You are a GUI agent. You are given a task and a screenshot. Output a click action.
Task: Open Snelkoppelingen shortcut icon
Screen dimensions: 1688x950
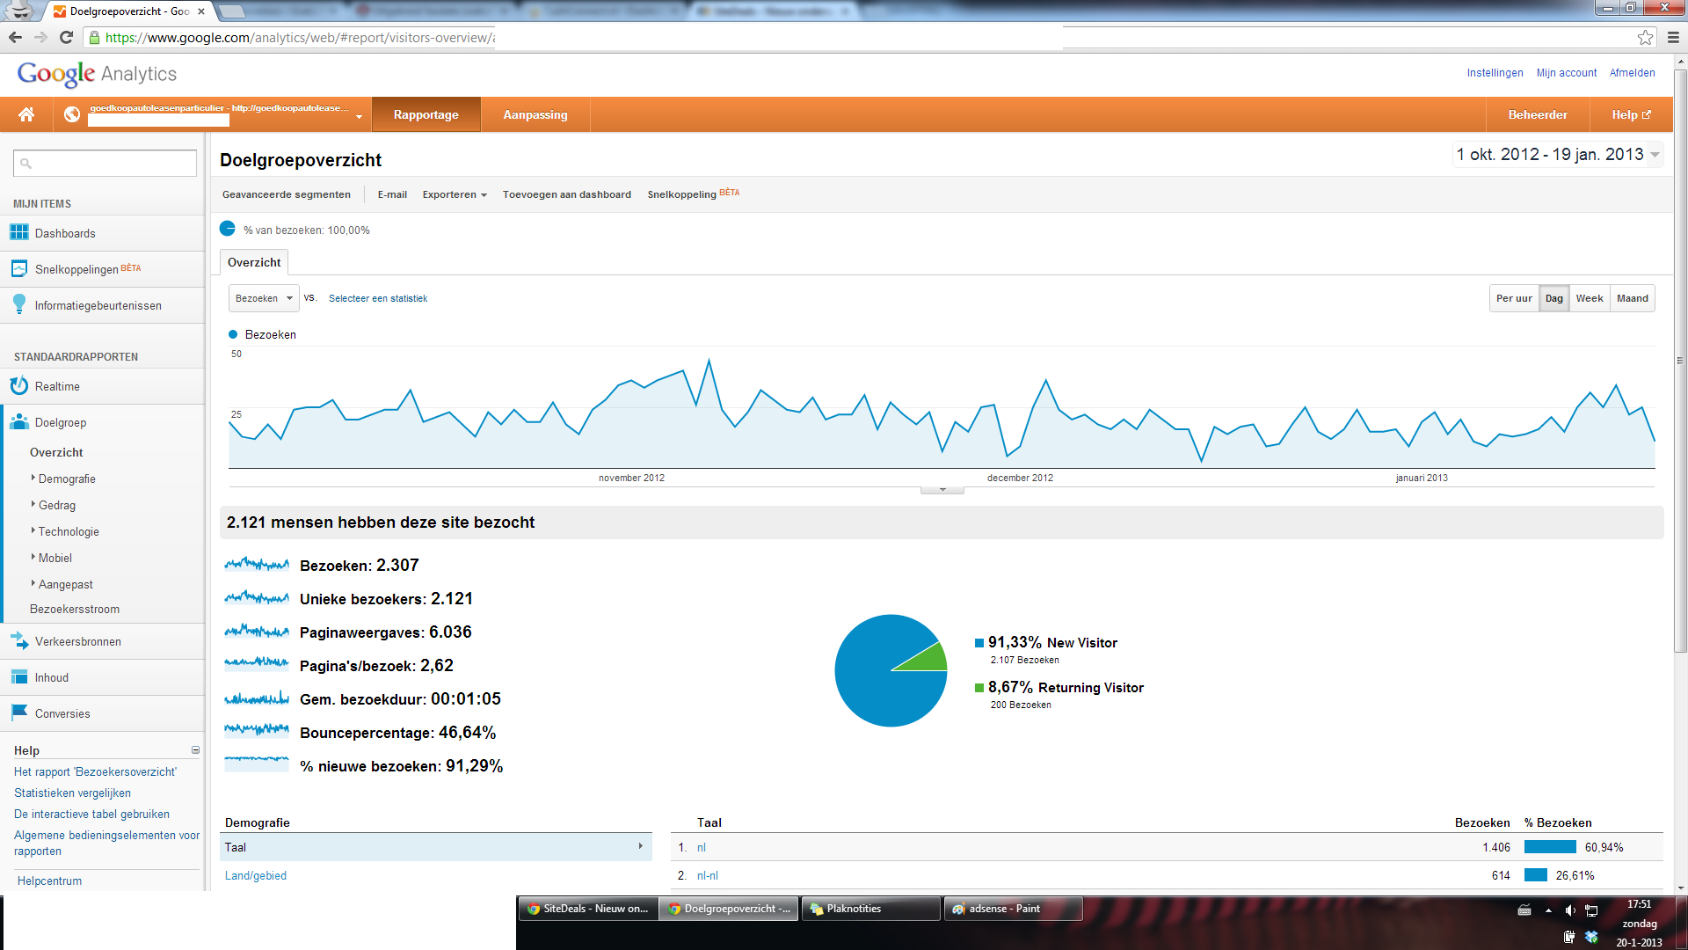tap(19, 268)
